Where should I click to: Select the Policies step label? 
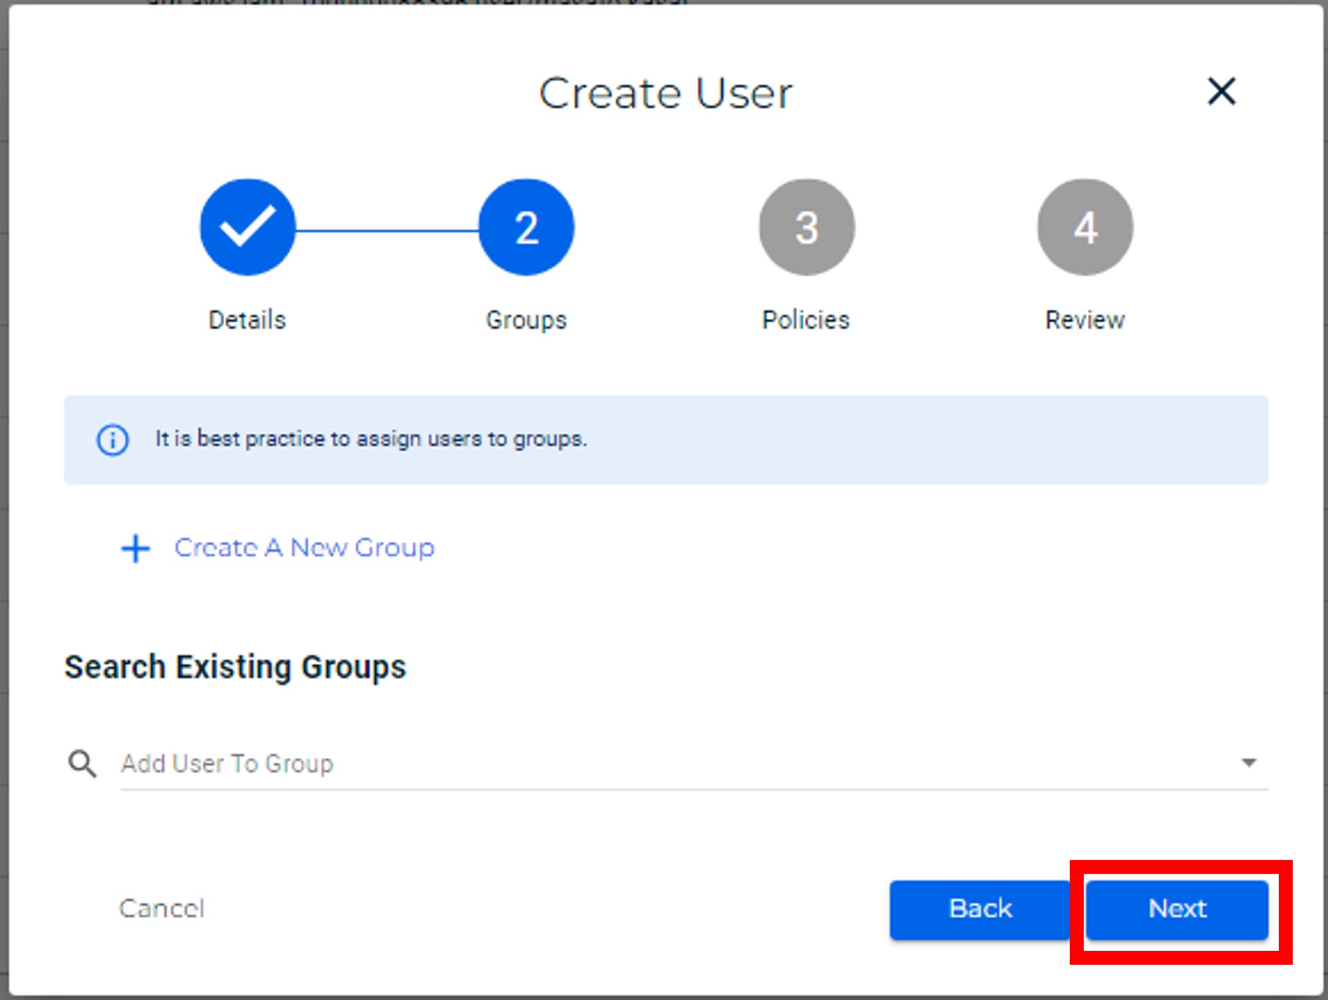[806, 321]
